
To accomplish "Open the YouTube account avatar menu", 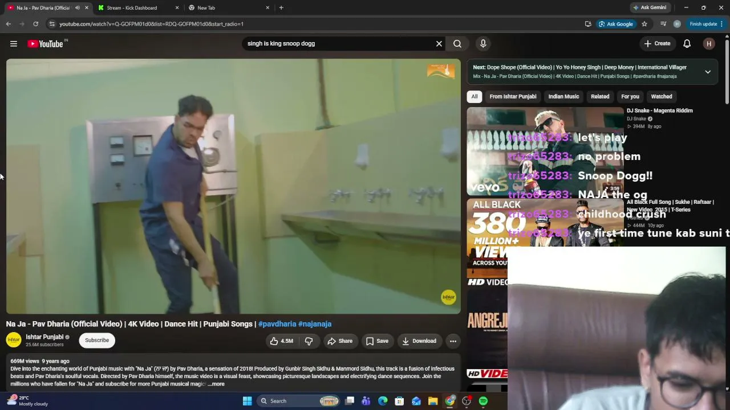I will click(709, 44).
